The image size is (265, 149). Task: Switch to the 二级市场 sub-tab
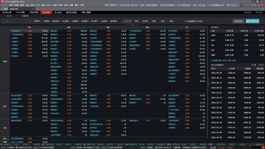[x=25, y=16]
